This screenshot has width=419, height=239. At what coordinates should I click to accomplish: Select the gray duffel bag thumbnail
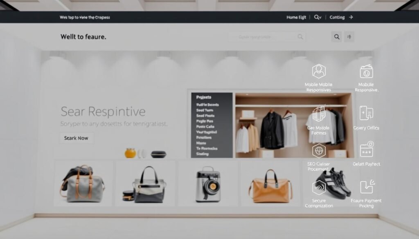tap(83, 183)
